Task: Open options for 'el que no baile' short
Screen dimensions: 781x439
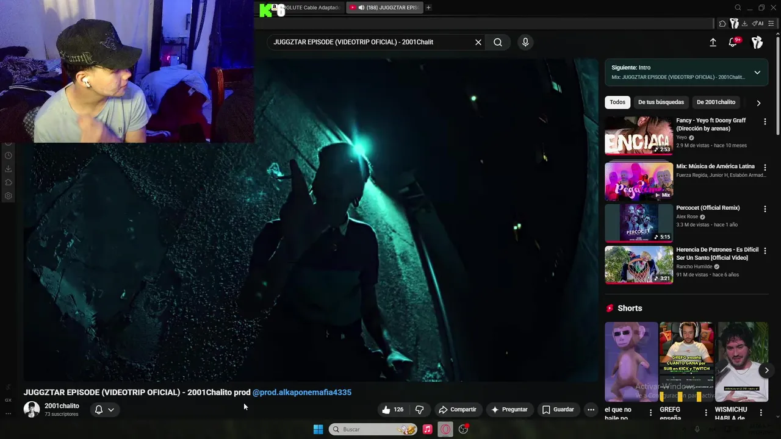Action: tap(650, 413)
